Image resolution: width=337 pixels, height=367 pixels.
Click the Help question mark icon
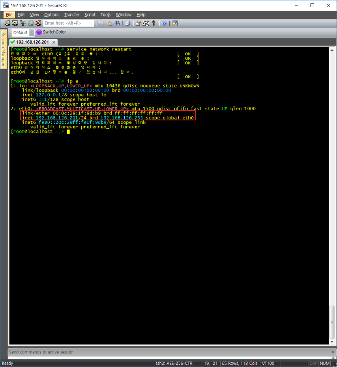pyautogui.click(x=164, y=23)
